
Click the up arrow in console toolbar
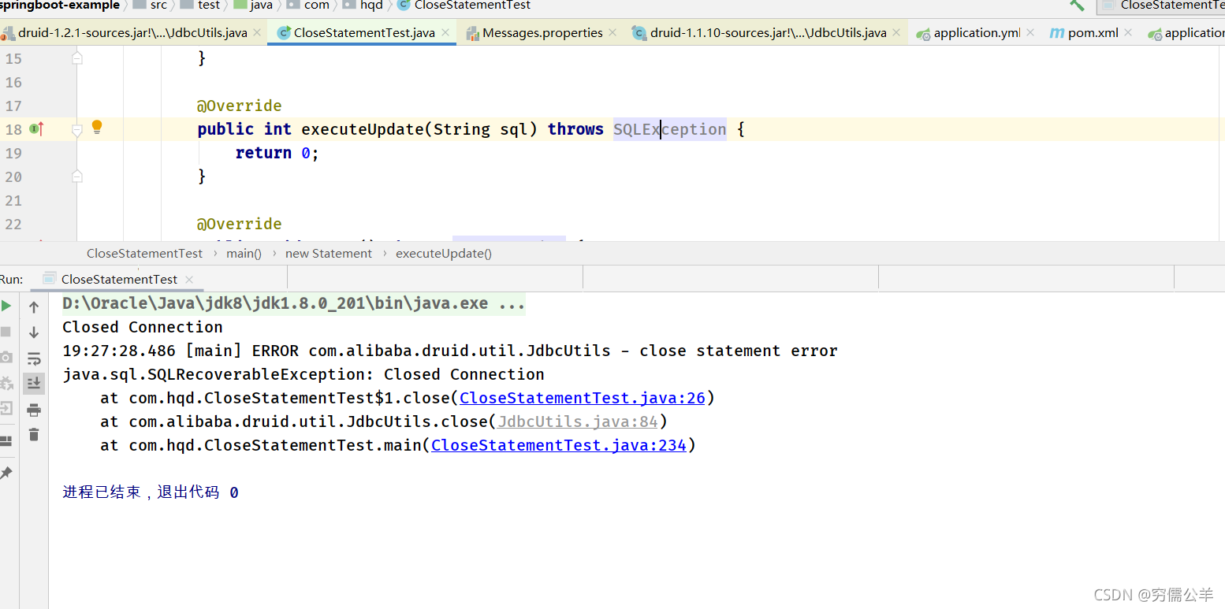[x=34, y=307]
